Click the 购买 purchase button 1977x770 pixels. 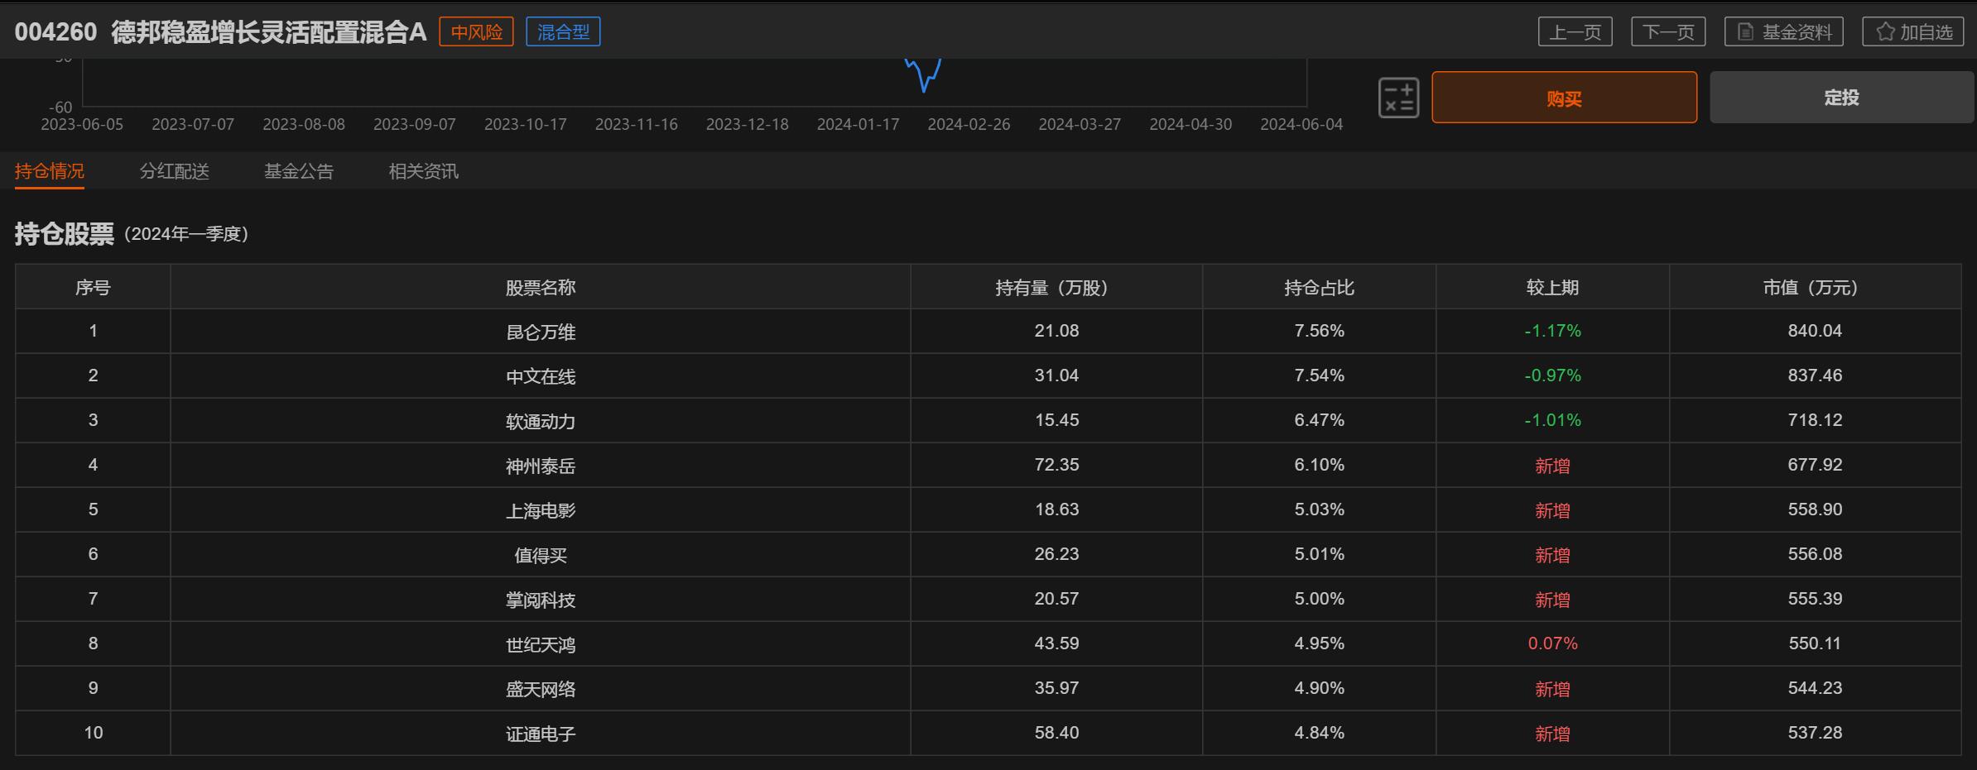[x=1563, y=98]
